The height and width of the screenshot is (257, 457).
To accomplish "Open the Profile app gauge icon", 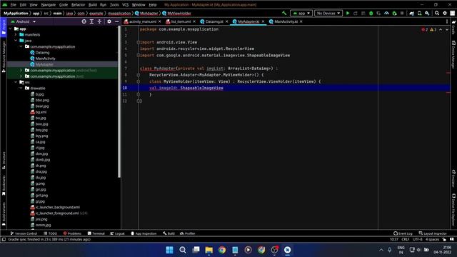I will (386, 13).
